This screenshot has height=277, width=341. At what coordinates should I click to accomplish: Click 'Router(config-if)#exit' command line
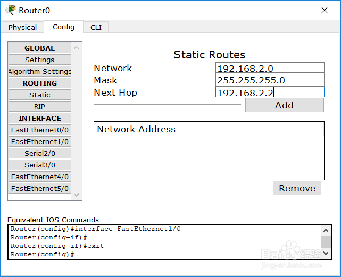point(57,246)
